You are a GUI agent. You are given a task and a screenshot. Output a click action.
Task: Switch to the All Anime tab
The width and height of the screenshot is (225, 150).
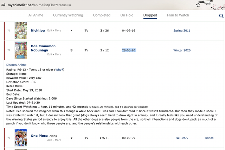[36, 15]
